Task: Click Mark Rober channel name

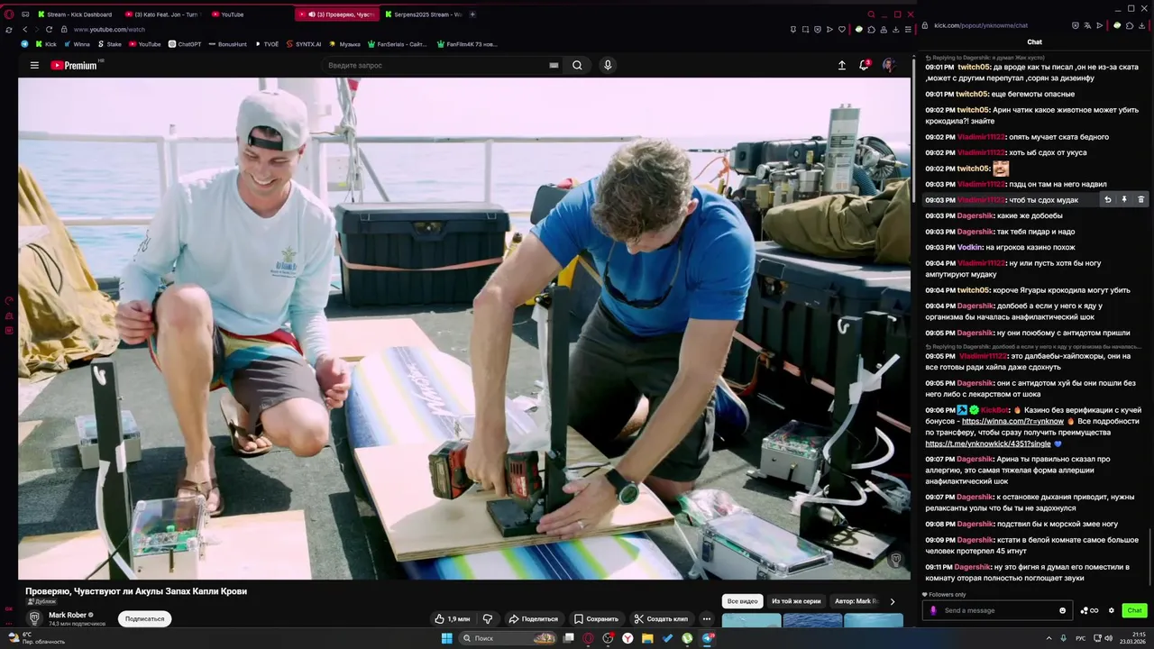Action: click(68, 615)
